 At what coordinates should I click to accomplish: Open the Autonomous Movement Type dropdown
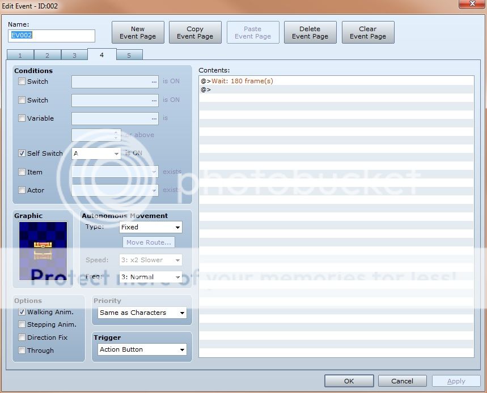point(150,227)
